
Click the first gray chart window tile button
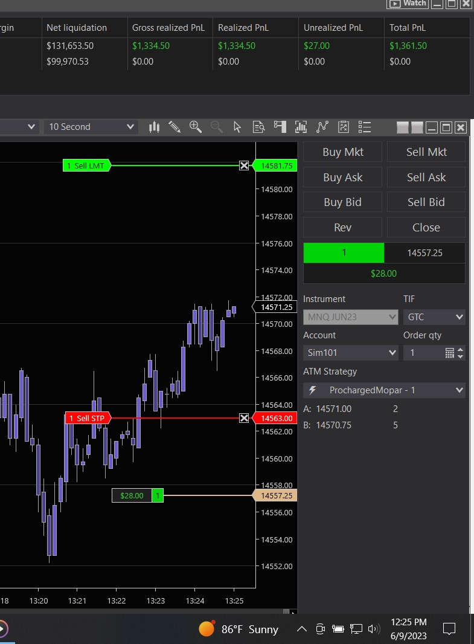tap(403, 127)
